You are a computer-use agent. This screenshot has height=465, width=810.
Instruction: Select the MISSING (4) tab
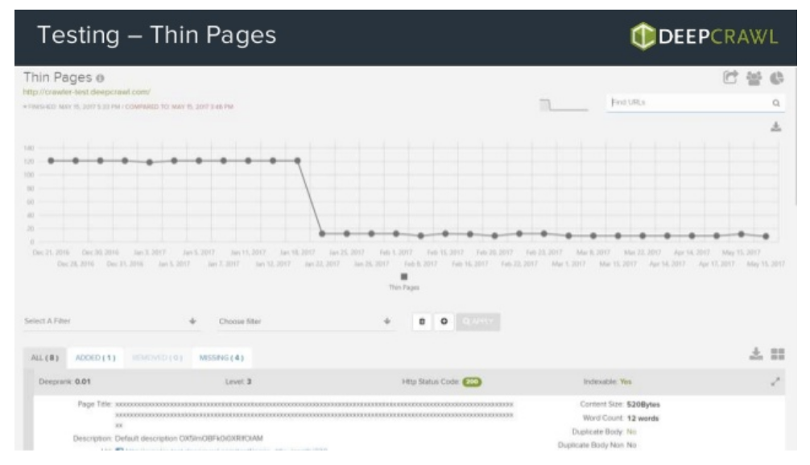(x=221, y=358)
